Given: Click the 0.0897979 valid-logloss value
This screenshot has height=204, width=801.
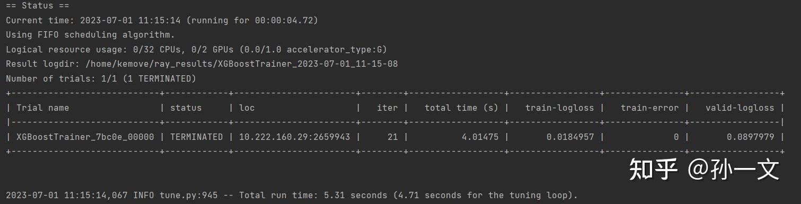Looking at the screenshot, I should [750, 137].
